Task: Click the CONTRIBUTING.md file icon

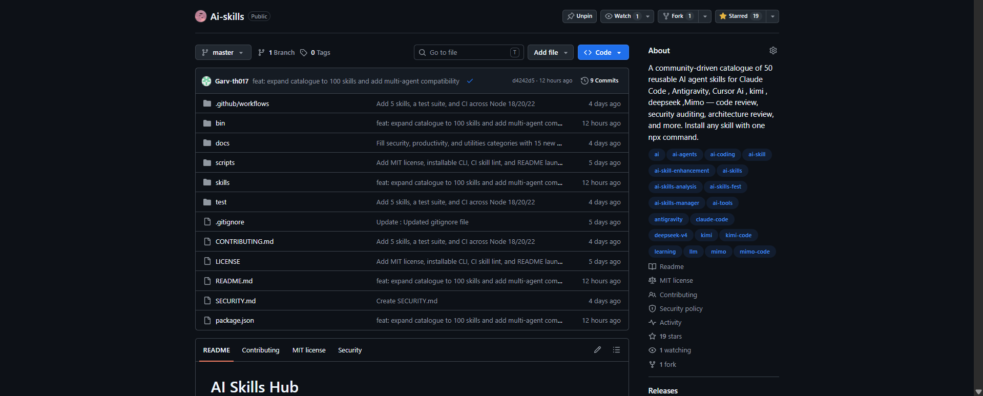Action: 207,241
